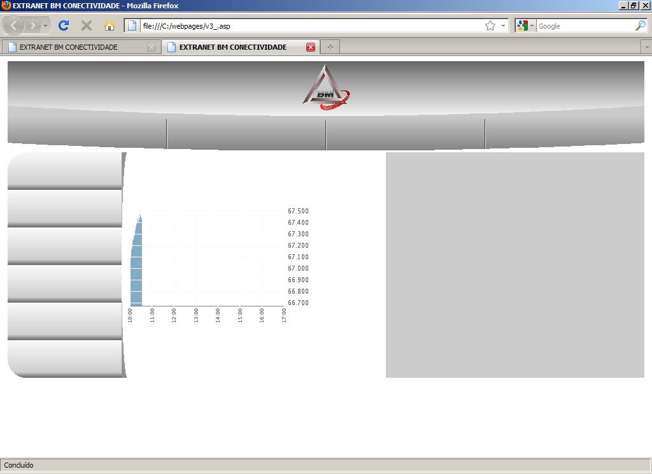Open the back/forward history dropdown arrow
This screenshot has width=652, height=474.
[x=45, y=25]
